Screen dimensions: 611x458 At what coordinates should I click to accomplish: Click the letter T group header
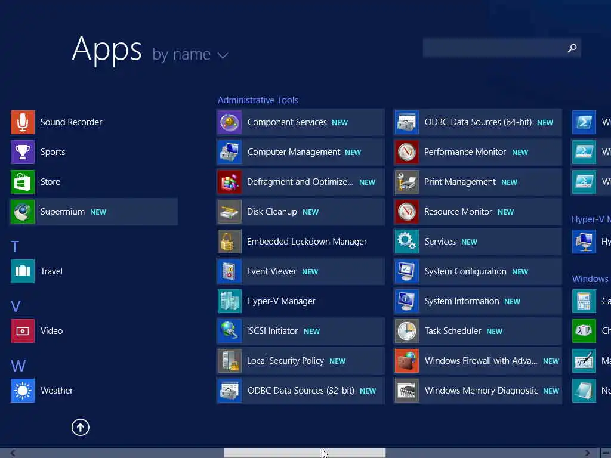pos(15,246)
